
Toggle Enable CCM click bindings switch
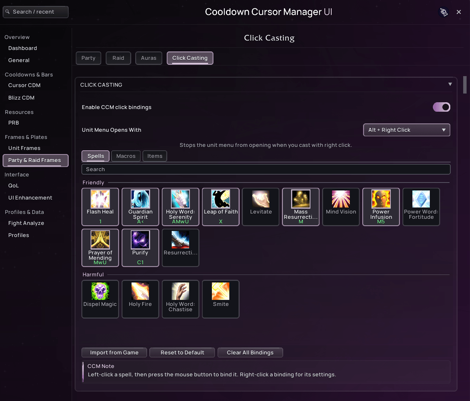pyautogui.click(x=442, y=107)
